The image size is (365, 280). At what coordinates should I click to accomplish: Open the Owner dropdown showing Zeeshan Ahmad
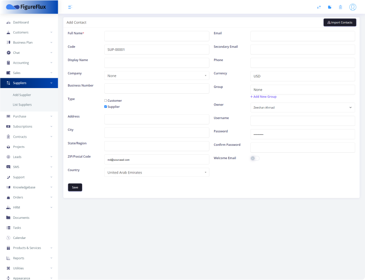[x=302, y=108]
